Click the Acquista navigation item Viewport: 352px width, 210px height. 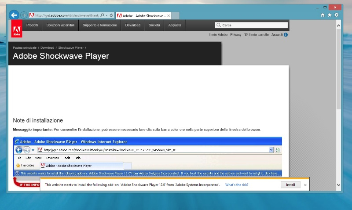175,25
